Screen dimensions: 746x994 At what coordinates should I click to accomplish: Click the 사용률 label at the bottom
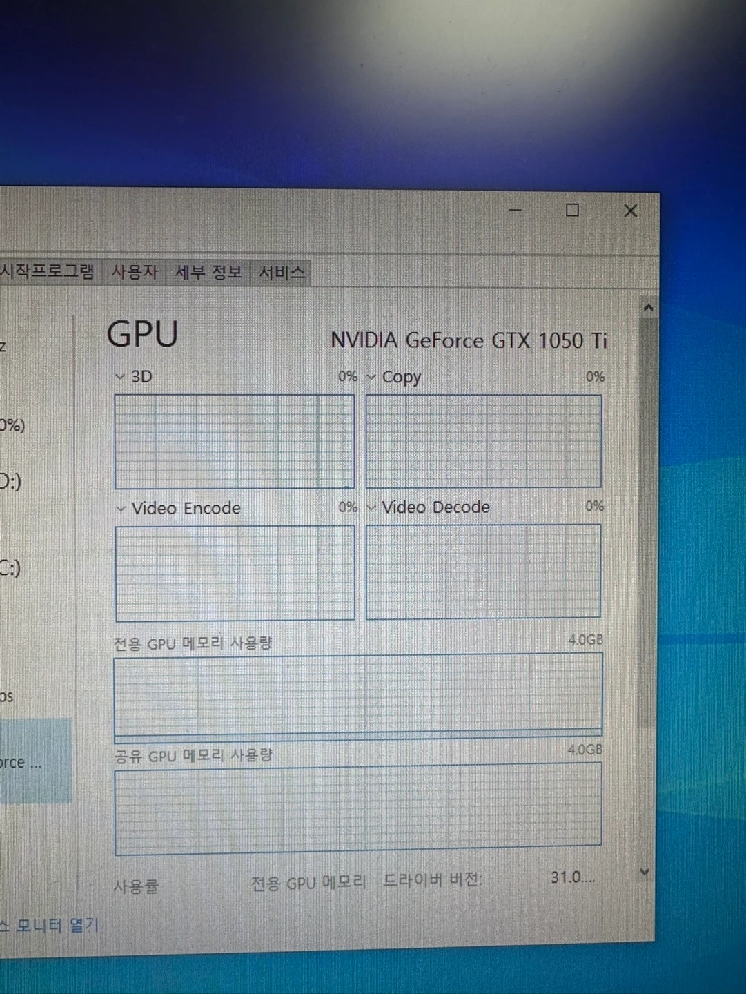click(x=136, y=886)
